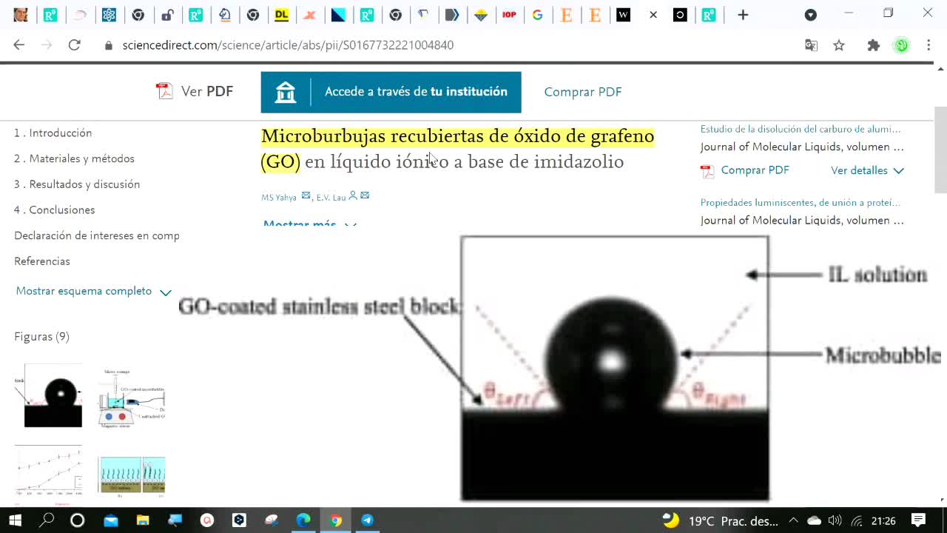Click the envelope icon beside E.V. Lau
The image size is (947, 533).
click(x=365, y=195)
